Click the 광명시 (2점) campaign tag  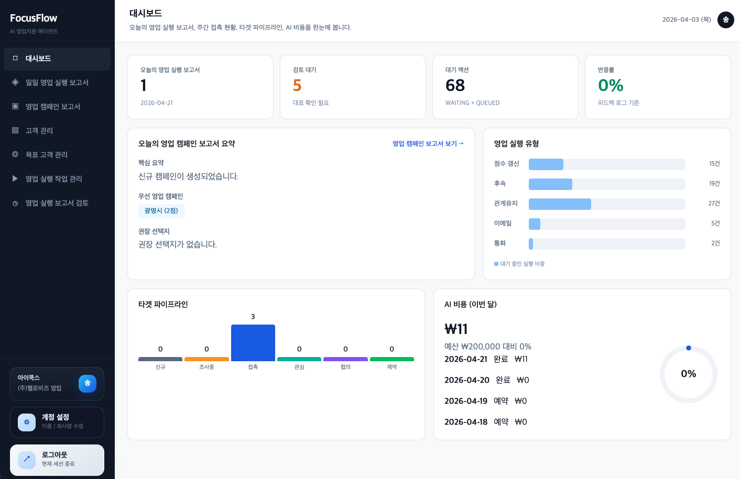pos(161,210)
